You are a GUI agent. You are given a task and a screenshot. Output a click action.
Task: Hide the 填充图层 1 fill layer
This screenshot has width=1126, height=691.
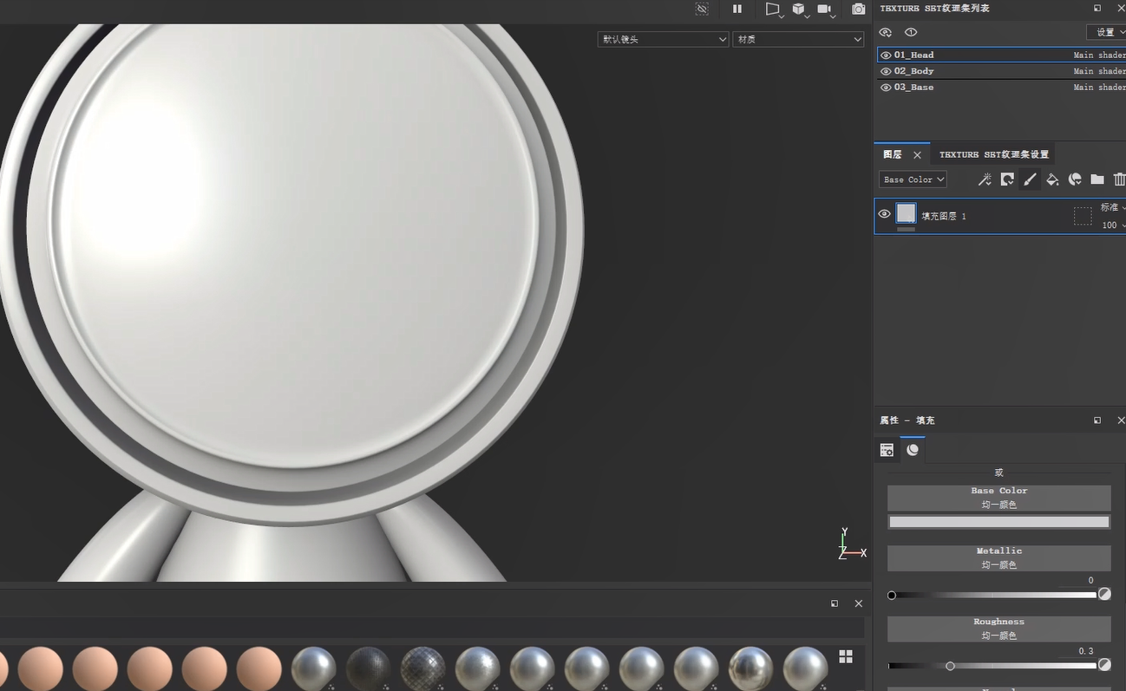pyautogui.click(x=884, y=214)
